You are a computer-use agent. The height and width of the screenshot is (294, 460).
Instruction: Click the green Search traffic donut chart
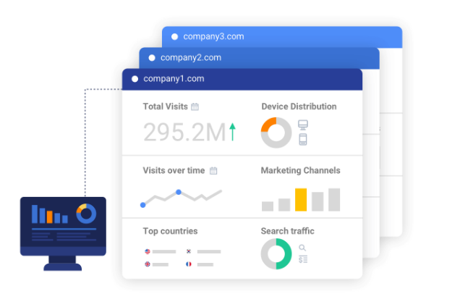tap(276, 254)
